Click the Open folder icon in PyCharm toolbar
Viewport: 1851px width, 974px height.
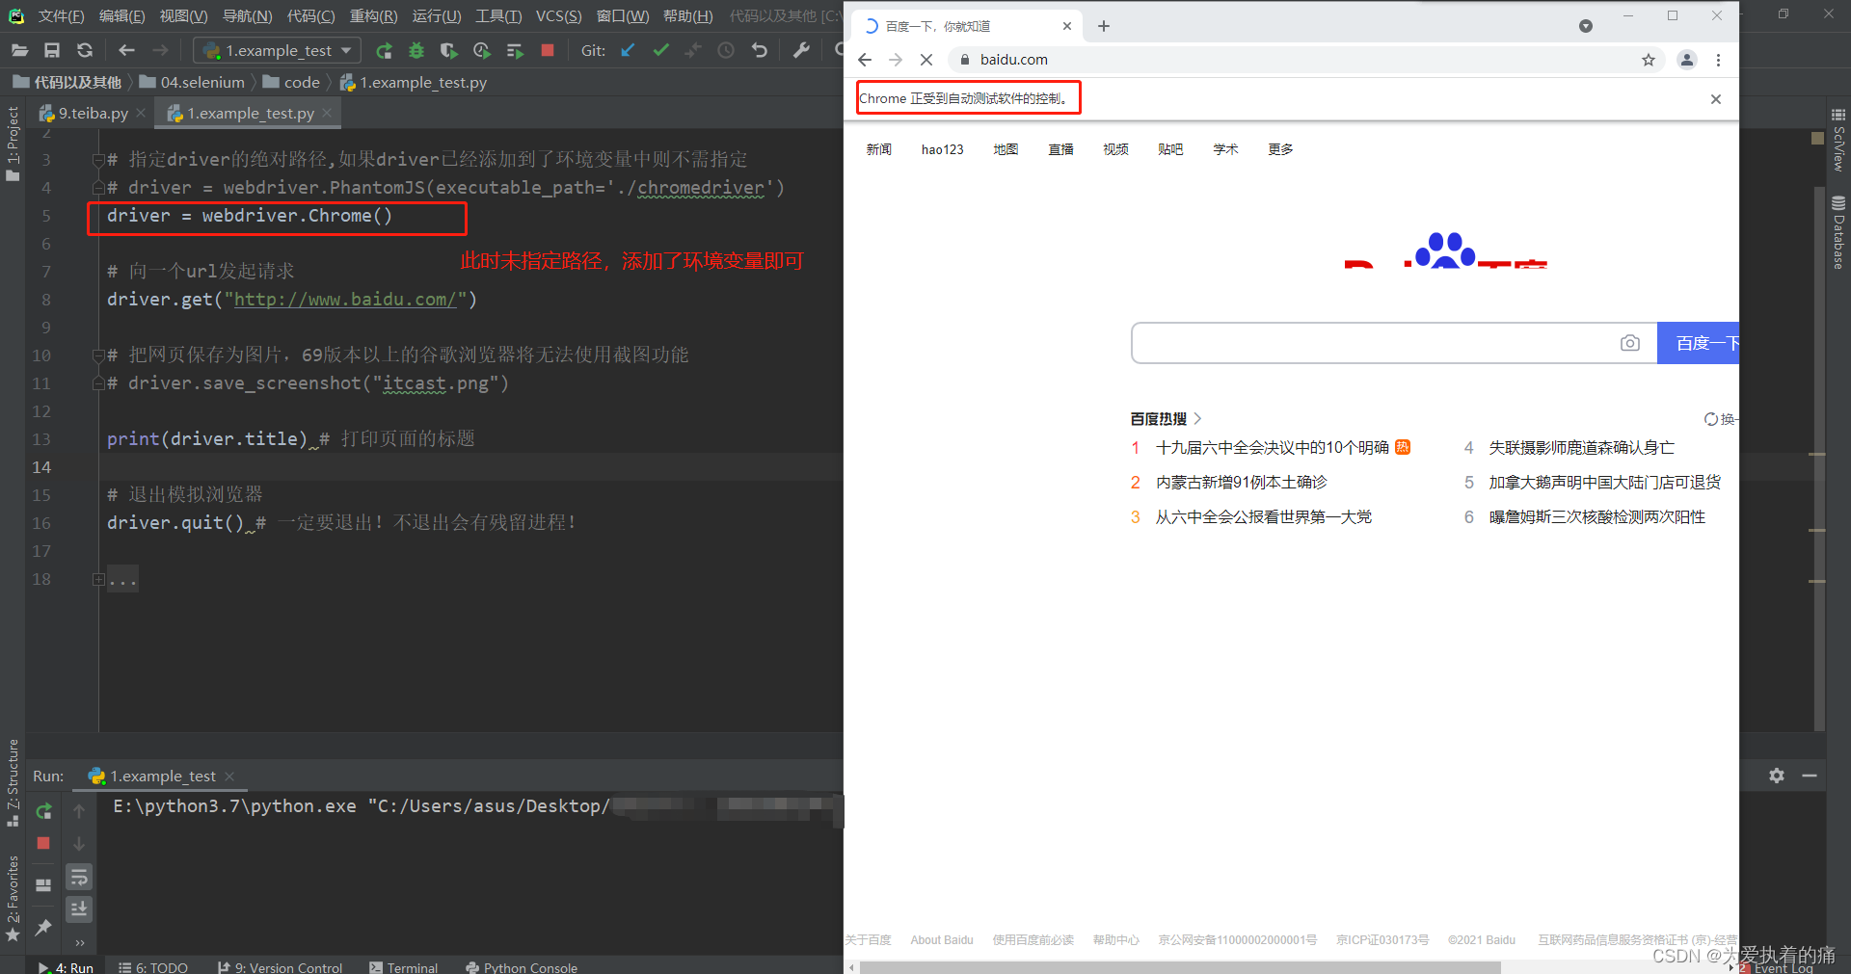19,50
